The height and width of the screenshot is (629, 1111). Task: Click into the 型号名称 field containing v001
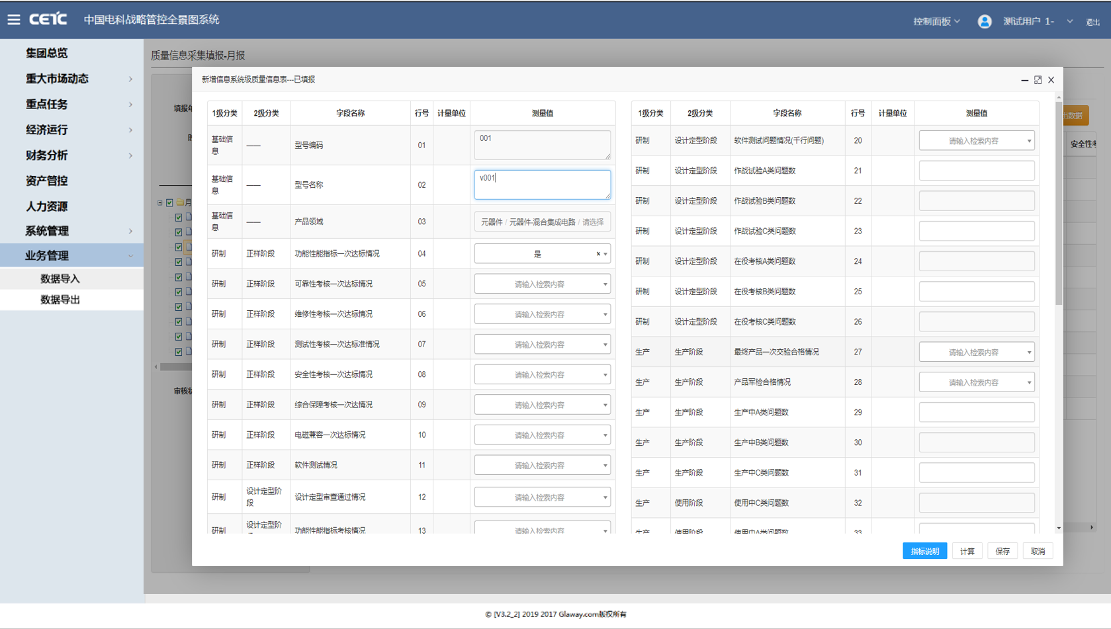(x=542, y=185)
